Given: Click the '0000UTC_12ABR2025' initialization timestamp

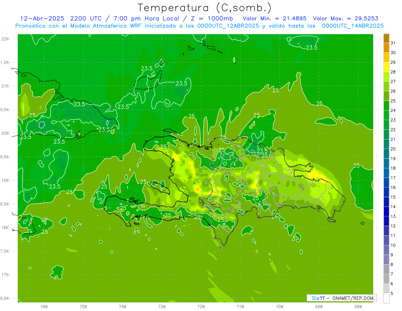Looking at the screenshot, I should [228, 26].
